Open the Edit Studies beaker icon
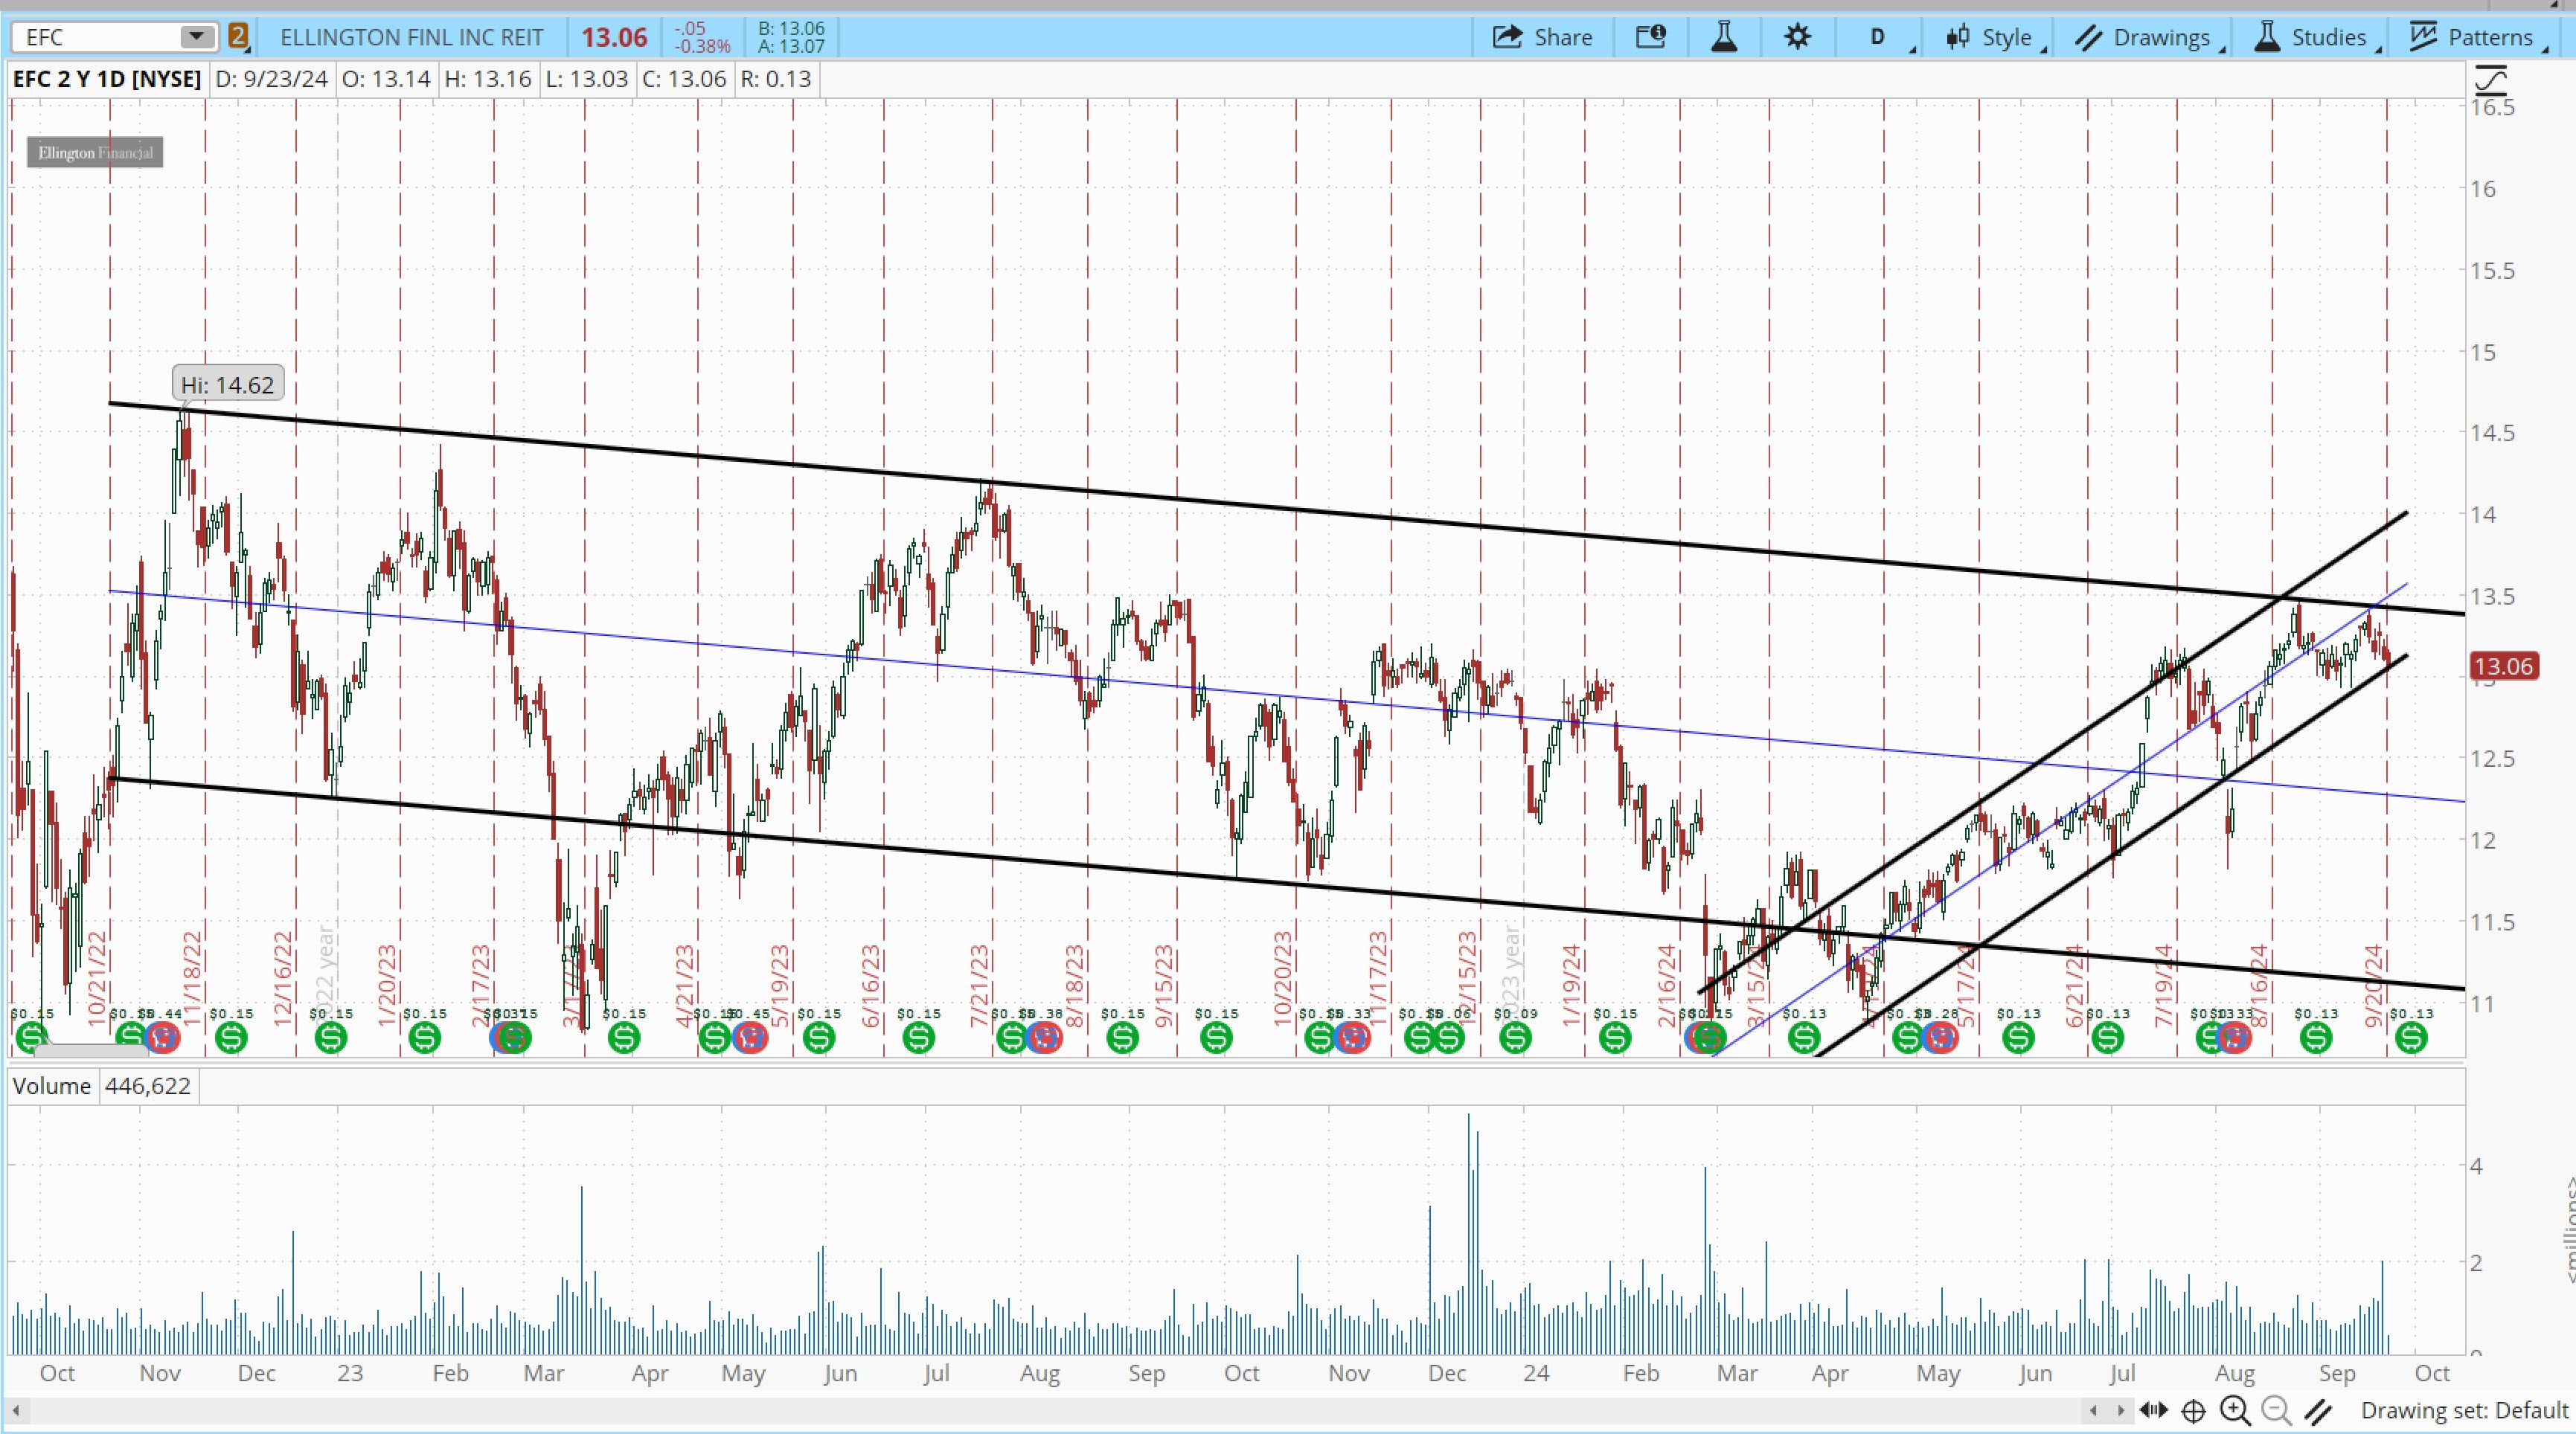The width and height of the screenshot is (2576, 1434). coord(1724,37)
